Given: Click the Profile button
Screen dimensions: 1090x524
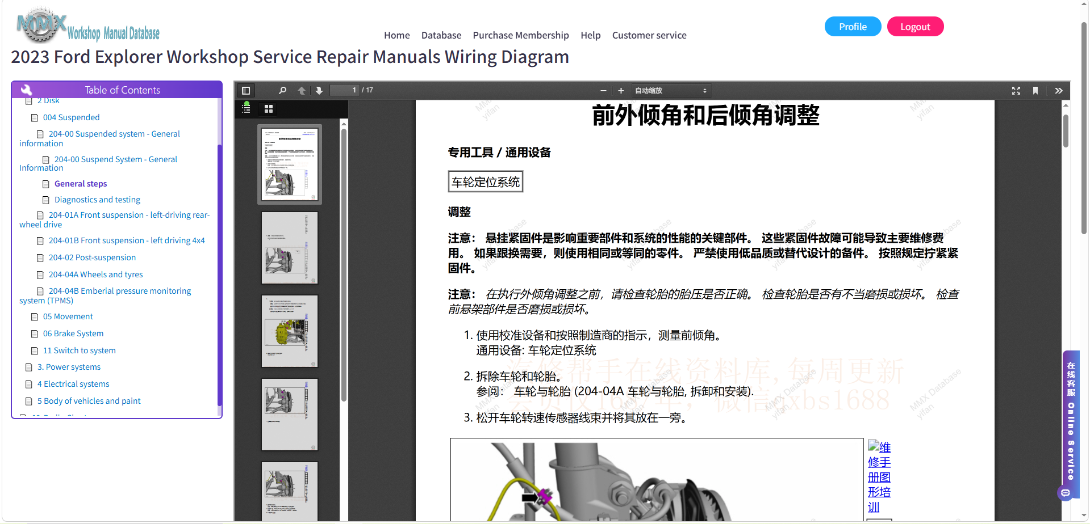Looking at the screenshot, I should (x=853, y=27).
